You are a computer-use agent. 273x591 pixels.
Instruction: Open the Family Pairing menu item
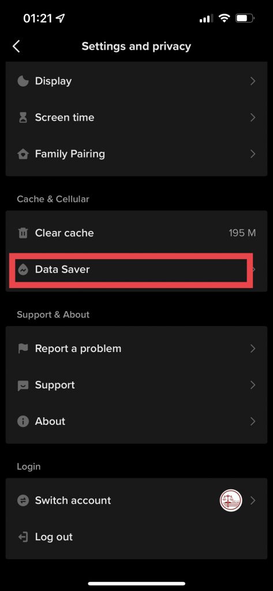(136, 154)
